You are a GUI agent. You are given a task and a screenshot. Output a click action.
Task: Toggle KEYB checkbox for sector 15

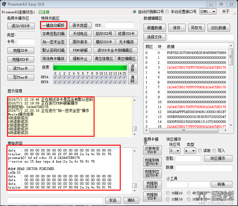click(125, 82)
